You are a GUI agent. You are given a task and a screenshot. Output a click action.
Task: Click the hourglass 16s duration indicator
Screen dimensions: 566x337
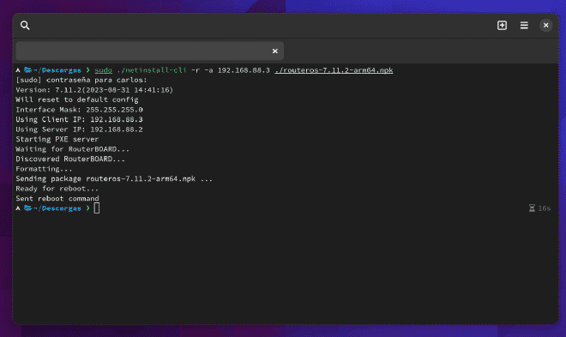(539, 208)
